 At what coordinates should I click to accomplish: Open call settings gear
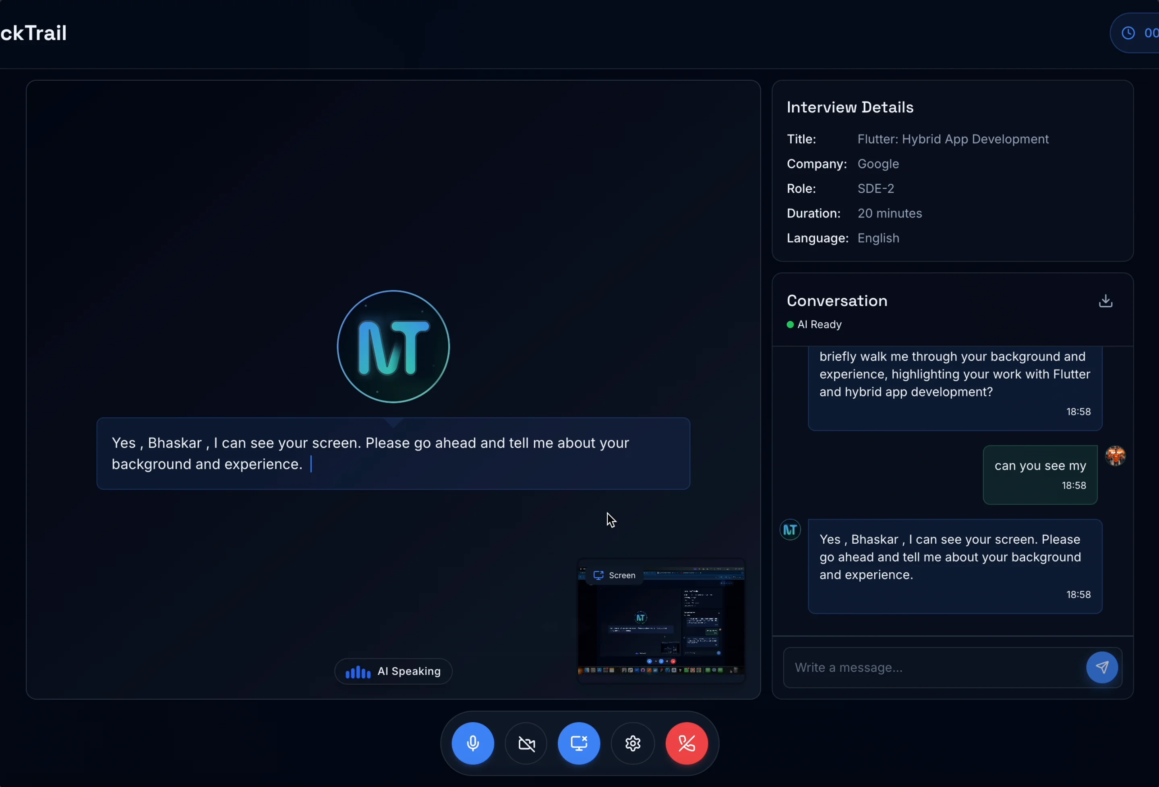coord(632,743)
